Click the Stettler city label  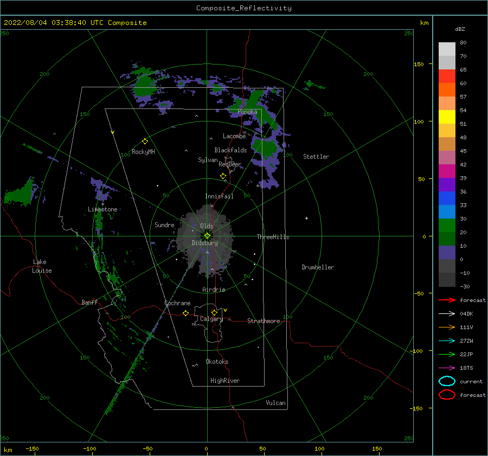tap(316, 157)
